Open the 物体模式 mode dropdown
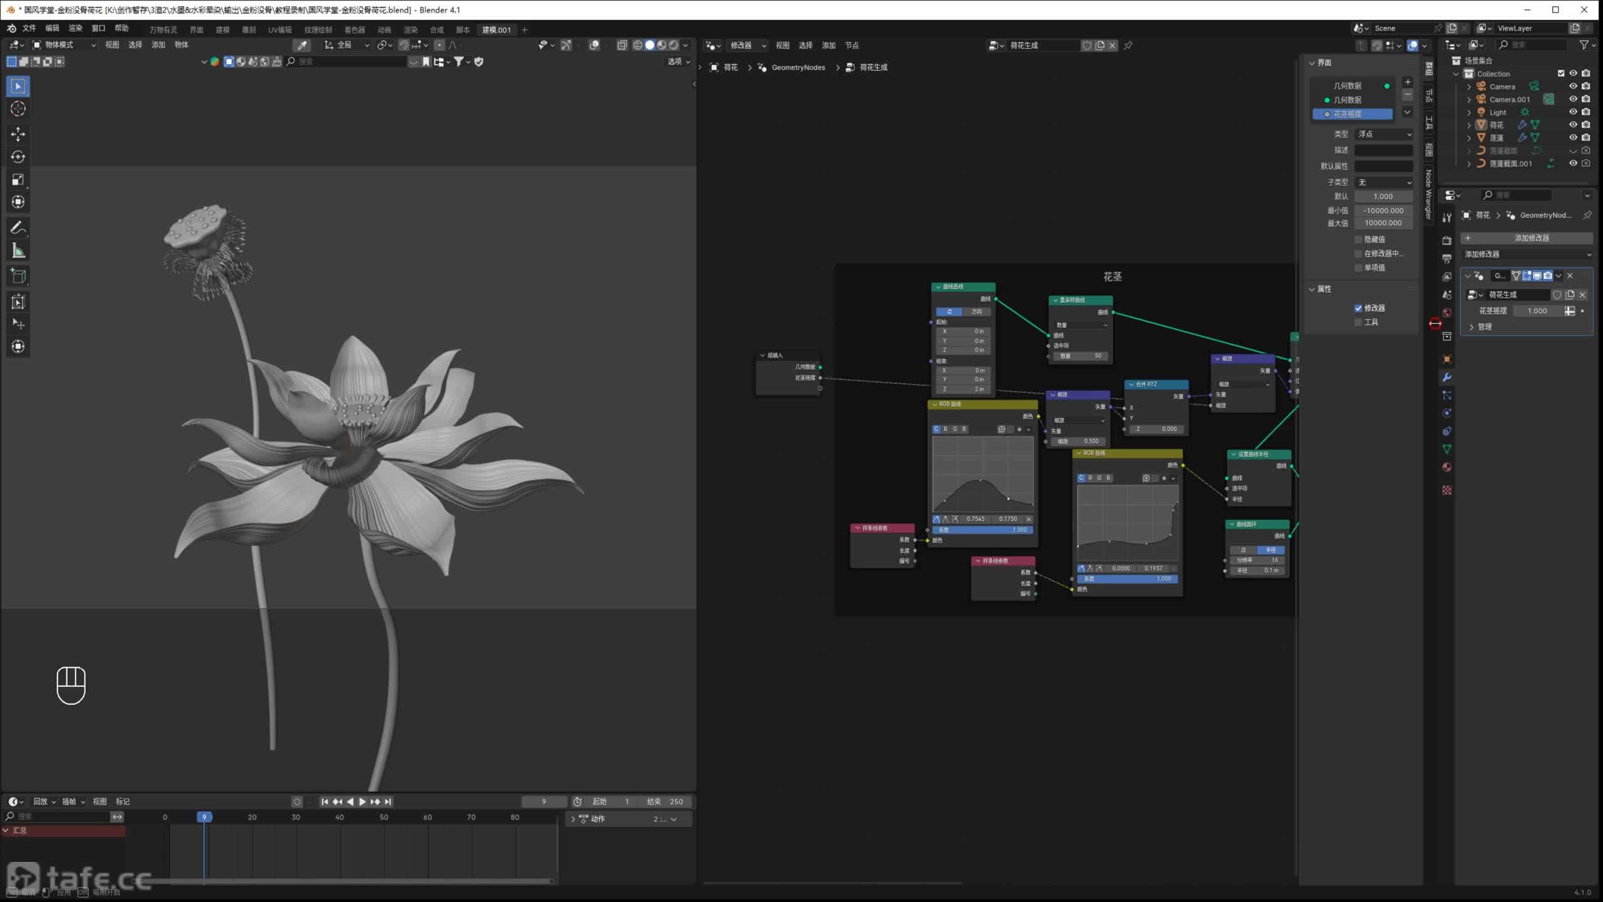Screen dimensions: 1603x902 [x=64, y=45]
